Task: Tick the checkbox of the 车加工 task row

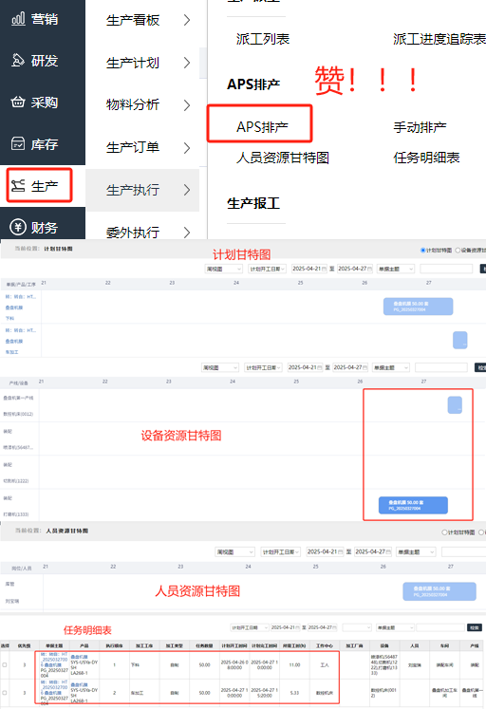Action: coord(5,692)
